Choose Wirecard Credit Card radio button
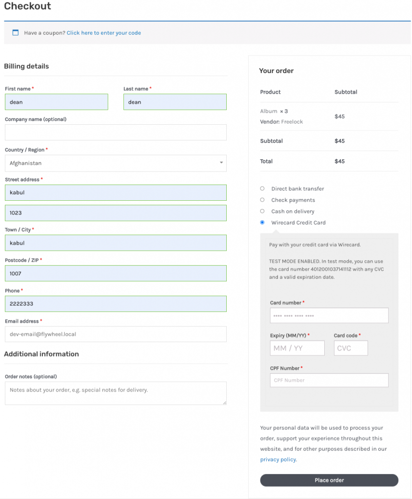 tap(262, 222)
